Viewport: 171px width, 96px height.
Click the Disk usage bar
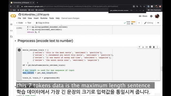click(x=134, y=24)
